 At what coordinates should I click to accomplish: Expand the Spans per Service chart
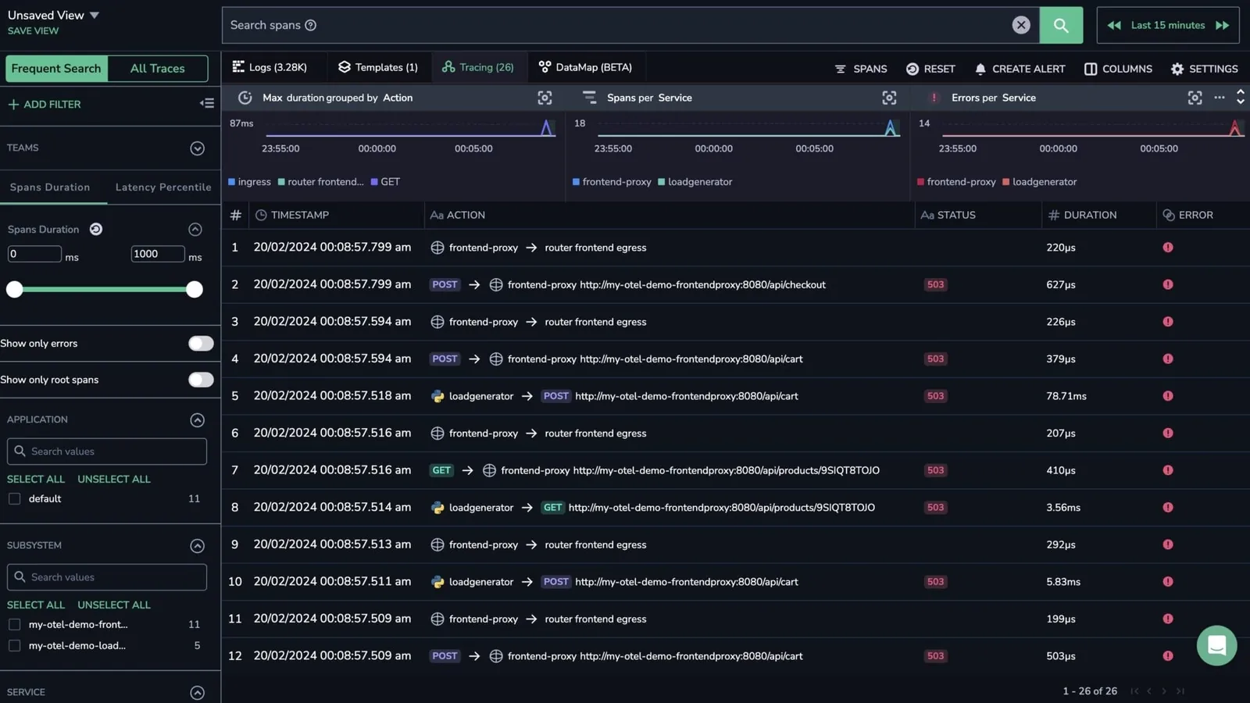pos(889,98)
